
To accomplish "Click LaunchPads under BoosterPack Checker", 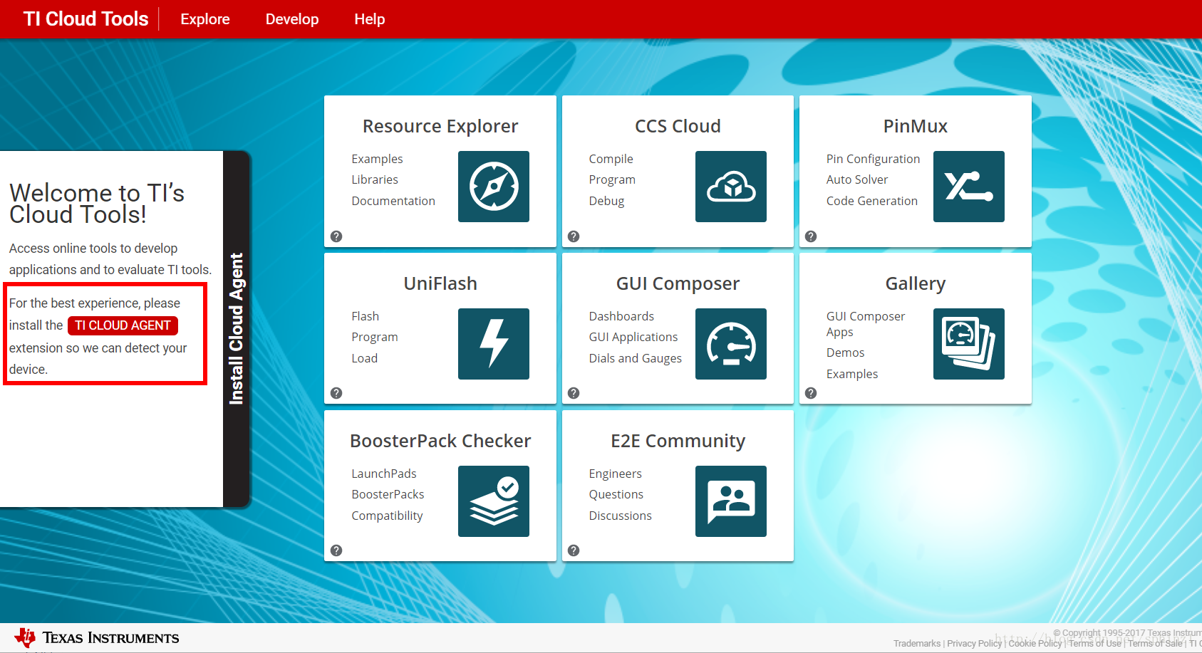I will click(383, 474).
